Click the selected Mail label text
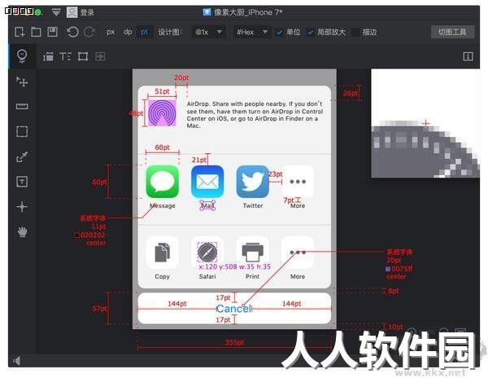The height and width of the screenshot is (378, 488). click(x=207, y=205)
